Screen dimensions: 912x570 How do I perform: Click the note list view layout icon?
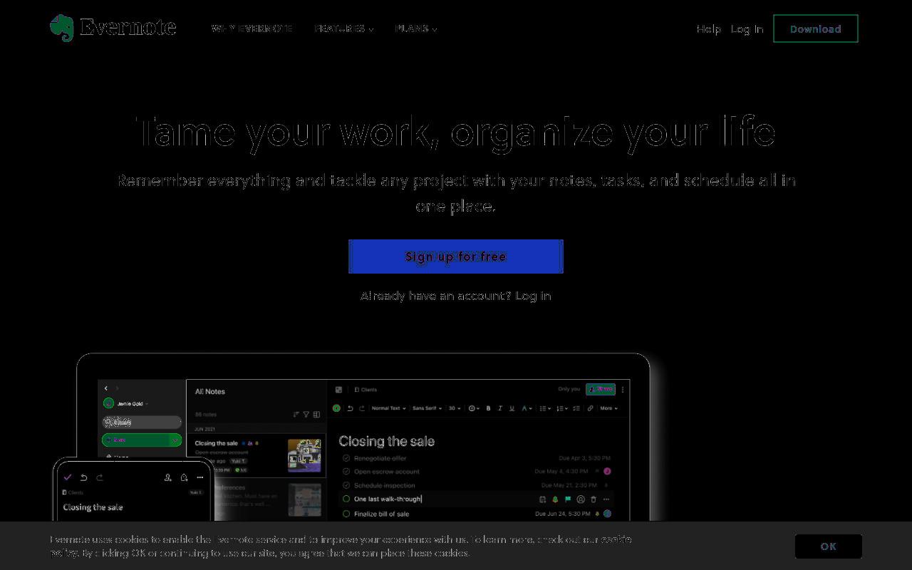[x=316, y=414]
